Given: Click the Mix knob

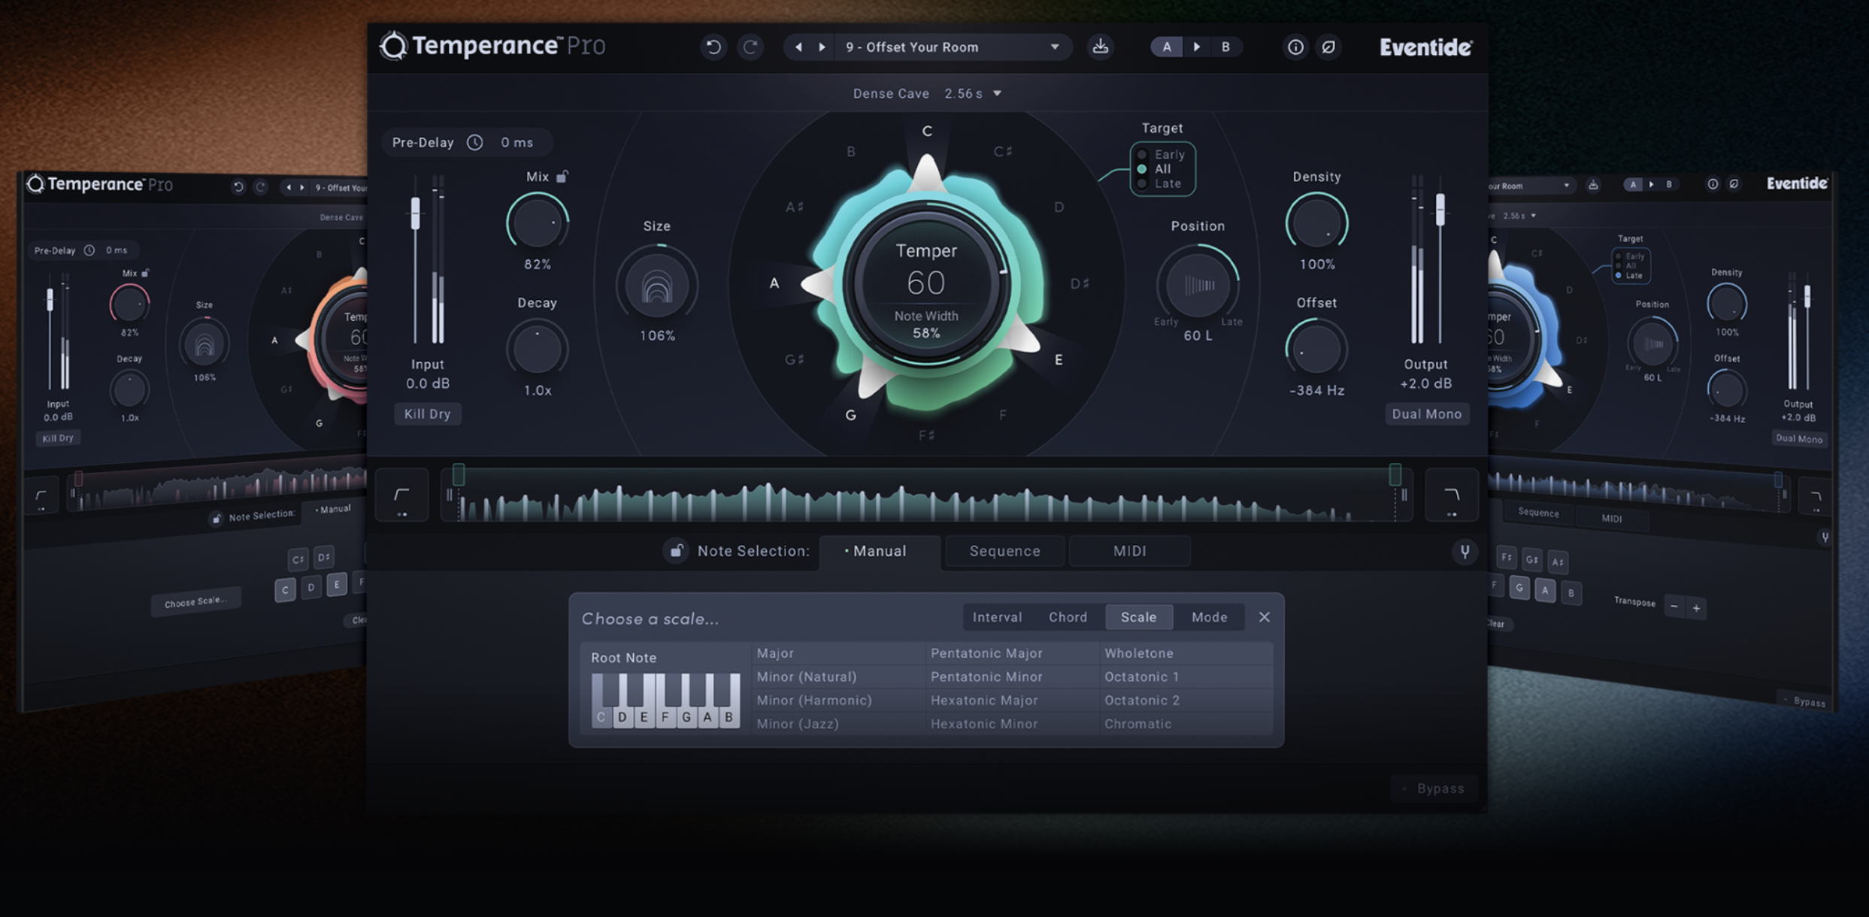Looking at the screenshot, I should tap(537, 222).
